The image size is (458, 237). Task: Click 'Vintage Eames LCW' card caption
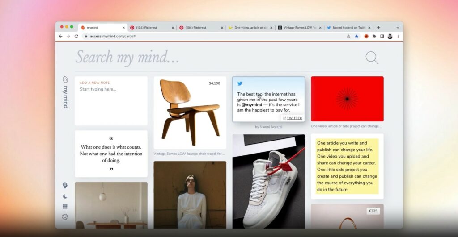tap(189, 154)
